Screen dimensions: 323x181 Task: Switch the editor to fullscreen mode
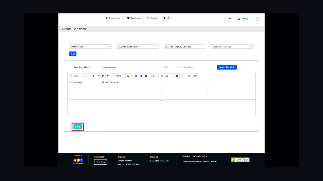(177, 76)
